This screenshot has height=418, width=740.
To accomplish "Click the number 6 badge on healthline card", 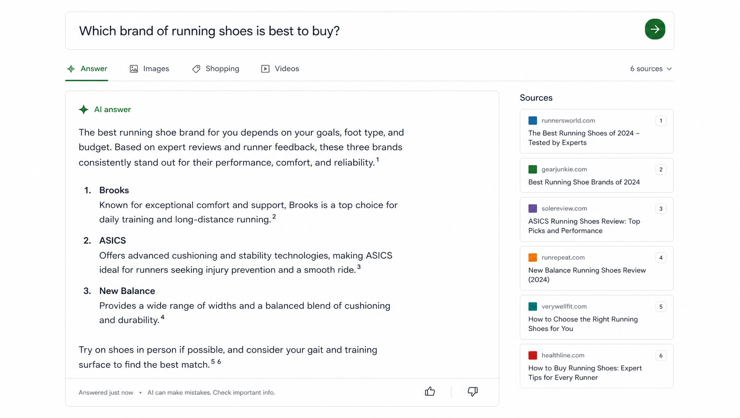I will tap(660, 356).
